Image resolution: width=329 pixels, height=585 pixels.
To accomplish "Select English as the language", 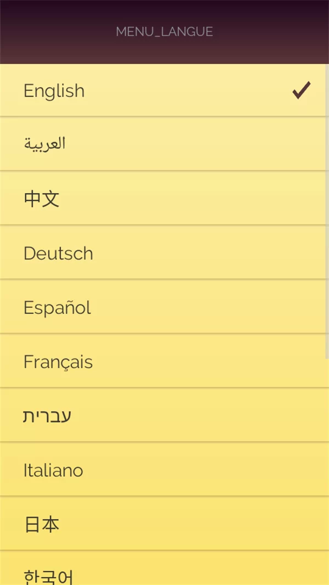I will [54, 91].
